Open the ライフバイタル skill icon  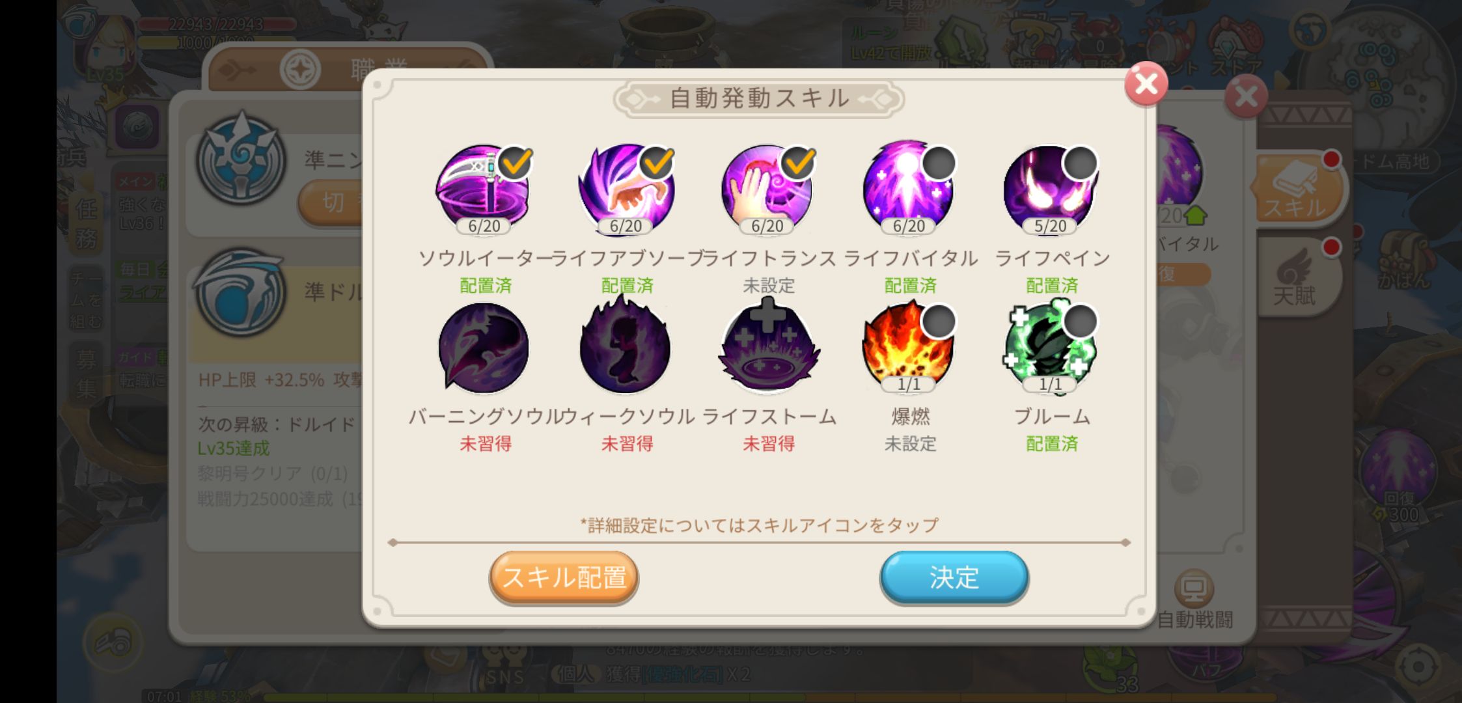point(909,190)
